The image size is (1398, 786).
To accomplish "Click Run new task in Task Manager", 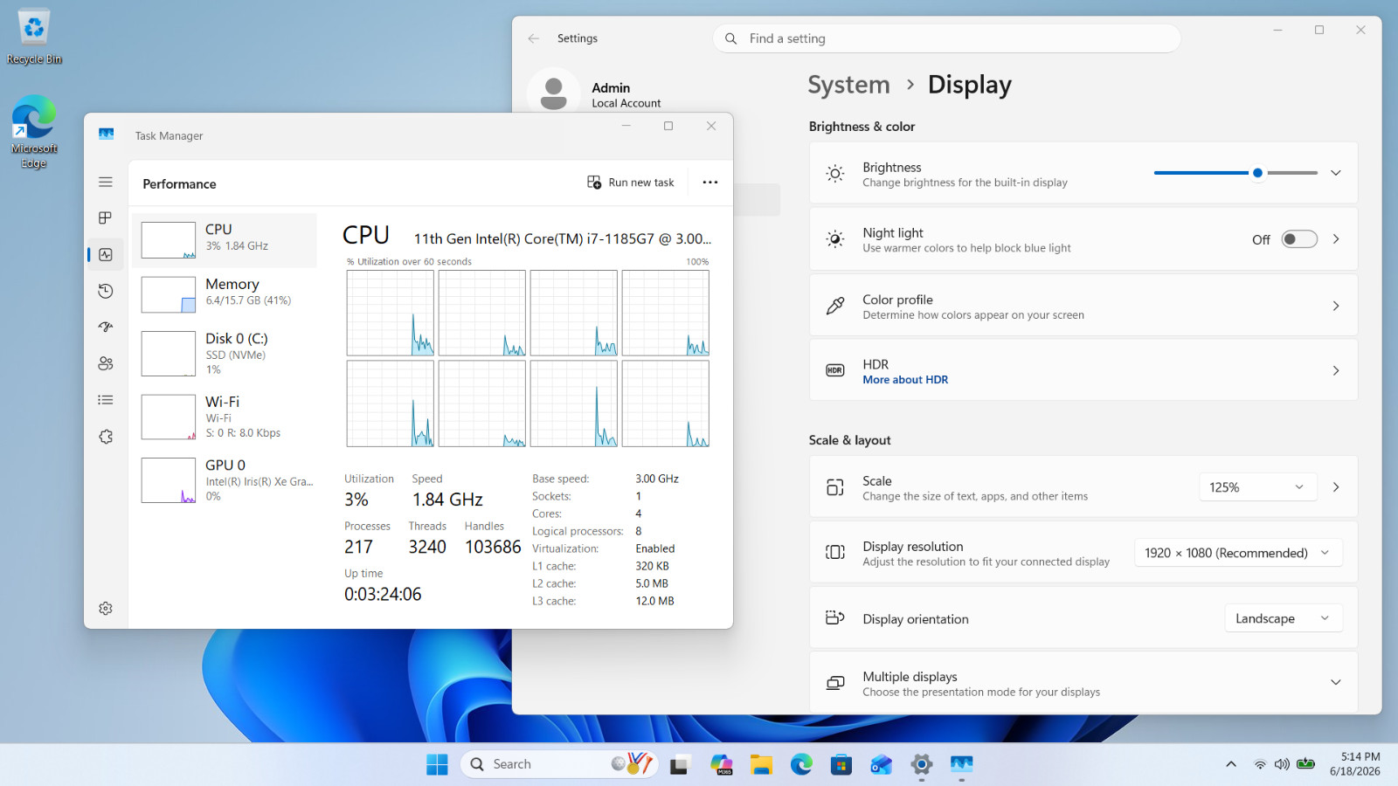I will pos(631,183).
